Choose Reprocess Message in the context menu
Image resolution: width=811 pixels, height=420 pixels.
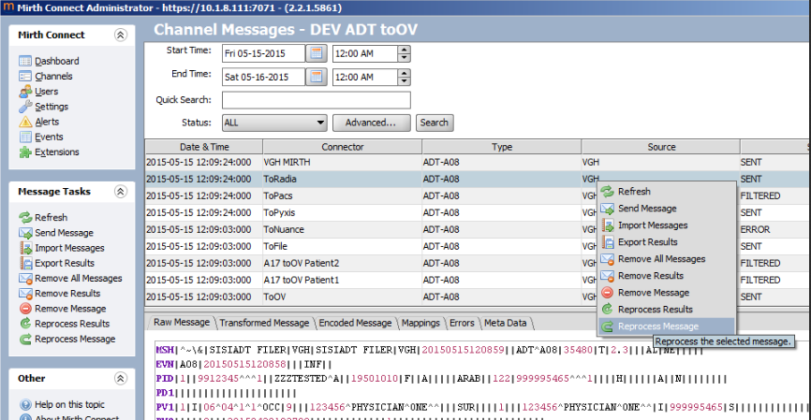click(x=667, y=326)
